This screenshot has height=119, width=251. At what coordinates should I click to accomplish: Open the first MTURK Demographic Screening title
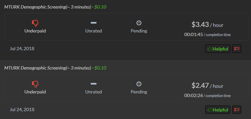pyautogui.click(x=48, y=7)
